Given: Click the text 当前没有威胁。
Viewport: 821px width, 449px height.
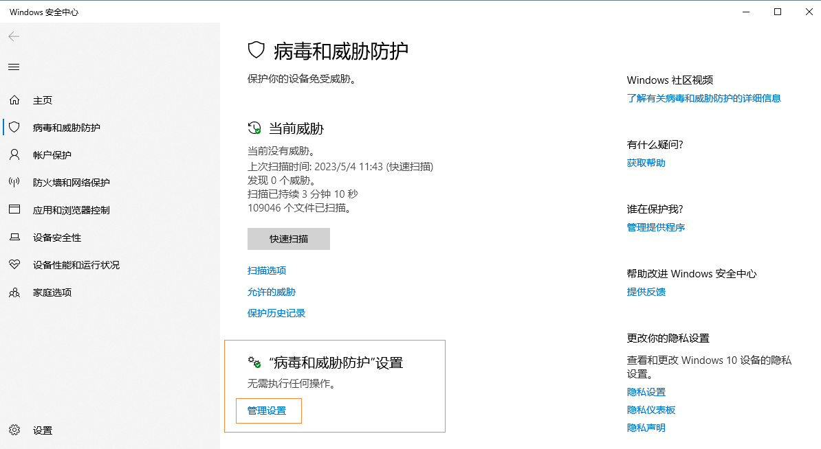Looking at the screenshot, I should (x=283, y=152).
